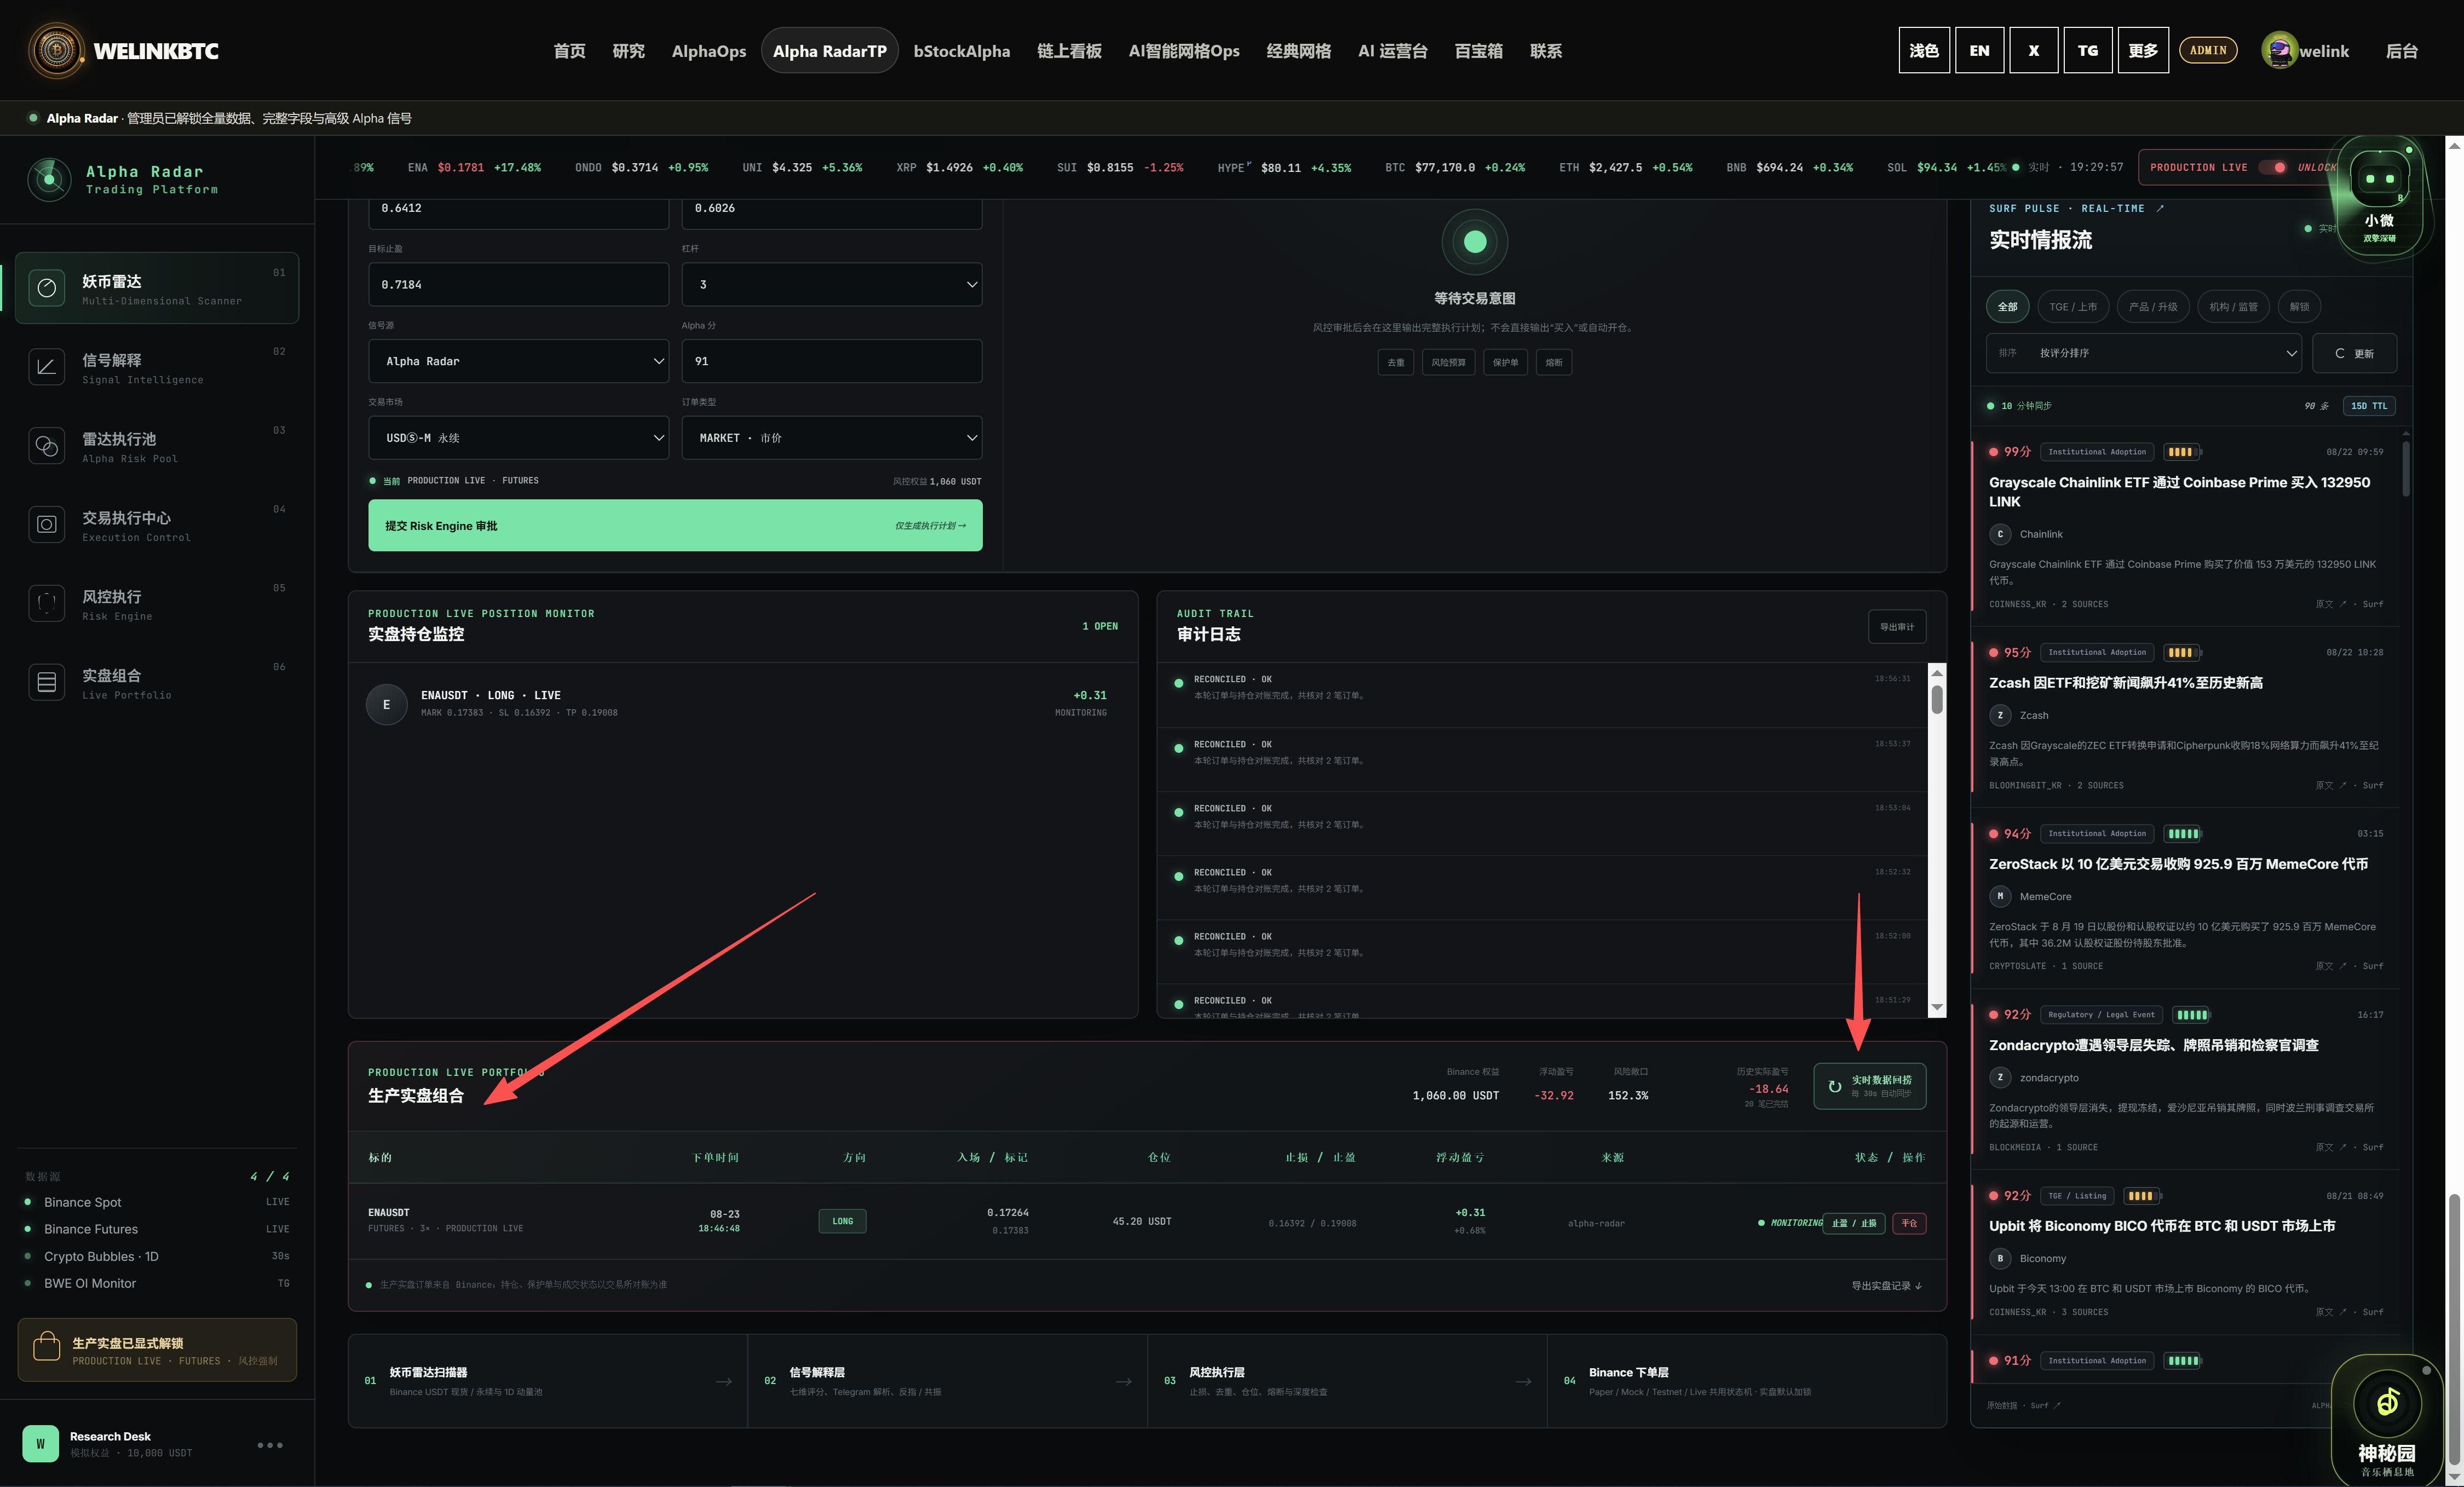
Task: Open the 按评分排序 sort dropdown
Action: pos(2144,353)
